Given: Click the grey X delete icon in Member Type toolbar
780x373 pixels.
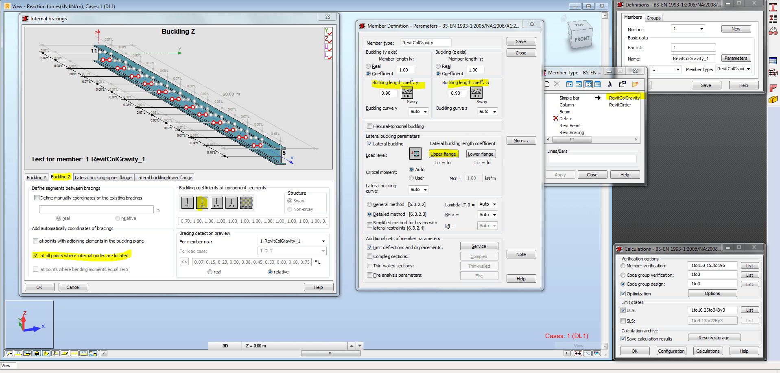Looking at the screenshot, I should (557, 84).
